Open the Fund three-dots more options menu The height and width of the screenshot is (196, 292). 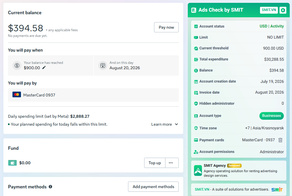coord(172,163)
